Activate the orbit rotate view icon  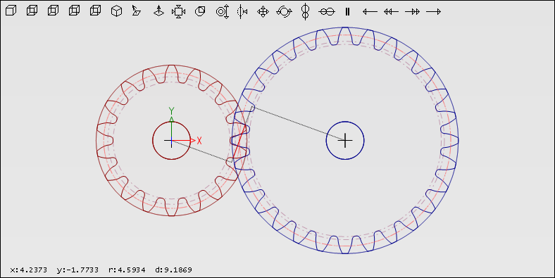pyautogui.click(x=284, y=12)
